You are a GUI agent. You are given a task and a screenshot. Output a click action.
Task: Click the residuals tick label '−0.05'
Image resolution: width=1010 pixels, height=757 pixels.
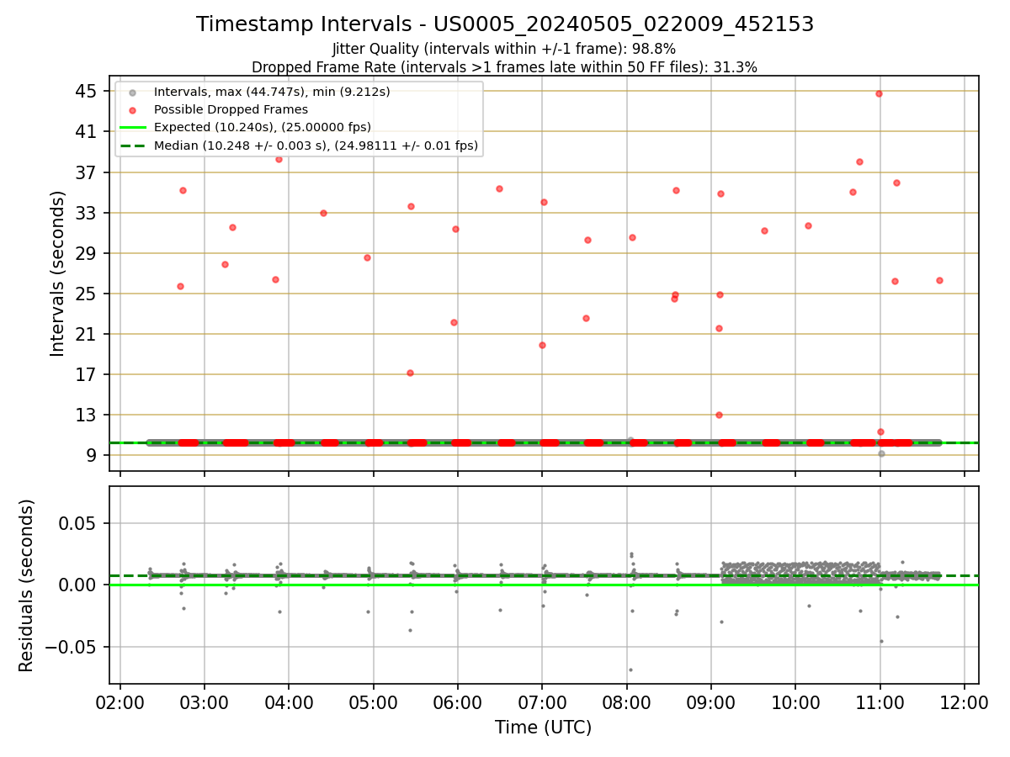click(x=72, y=647)
